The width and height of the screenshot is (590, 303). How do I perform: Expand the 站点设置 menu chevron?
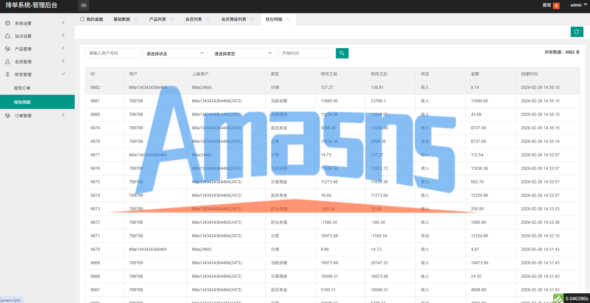point(63,35)
